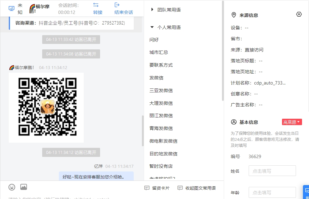309x199 pixels.
Task: Choose the 丽江发微信 quick phrase
Action: tap(161, 115)
